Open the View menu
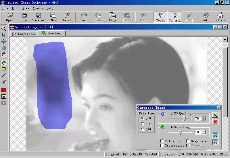This screenshot has width=230, height=158. (26, 8)
